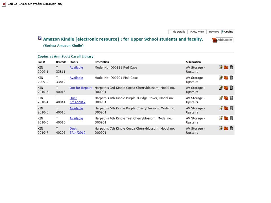Edit the copy KIN 2010-4
The image size is (271, 203).
(x=221, y=98)
